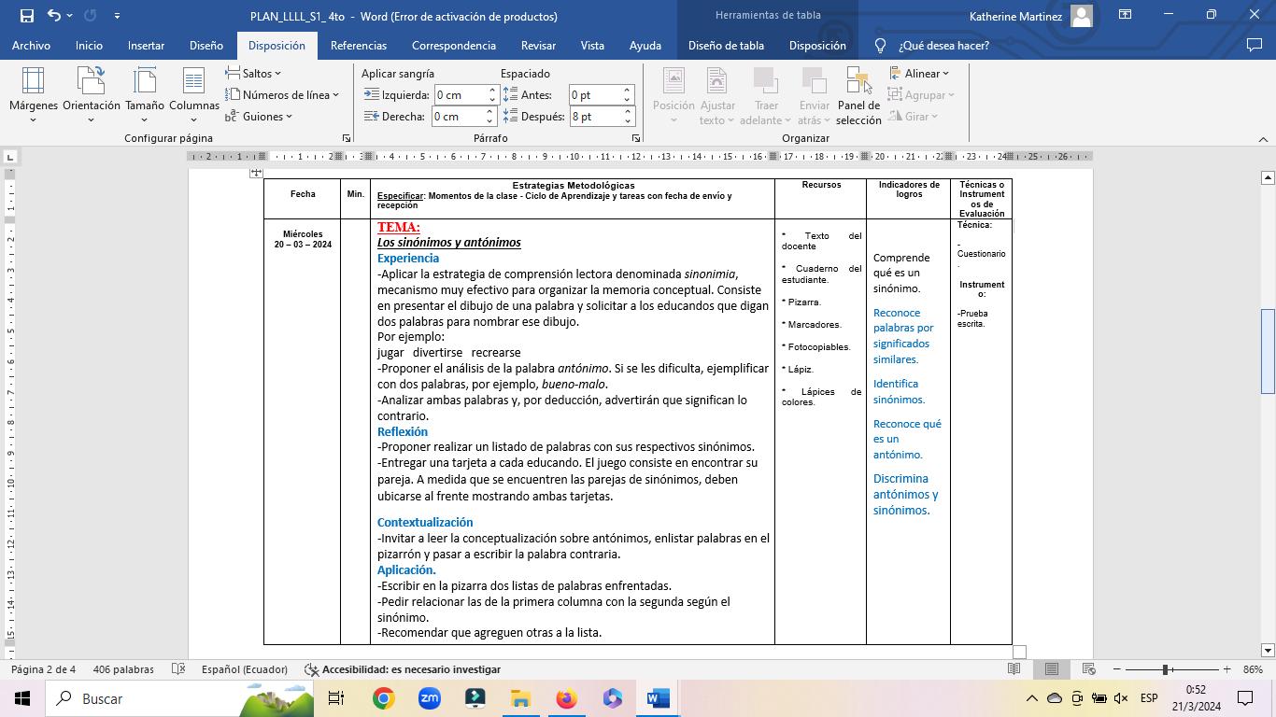Click the zoom slider in status bar
1276x717 pixels.
(x=1166, y=669)
